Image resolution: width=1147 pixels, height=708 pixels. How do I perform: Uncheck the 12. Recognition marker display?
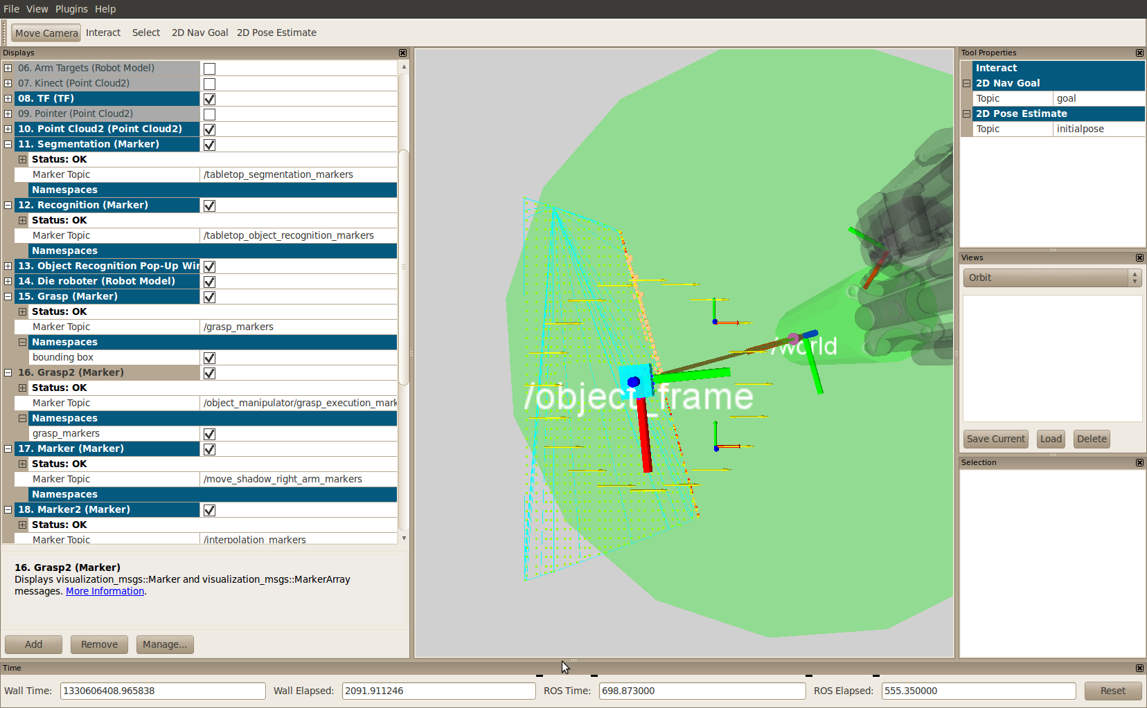tap(209, 206)
